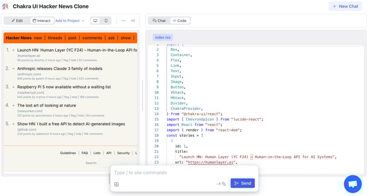Collapse the preview panel with arrow icon
The height and width of the screenshot is (196, 369).
tap(133, 21)
